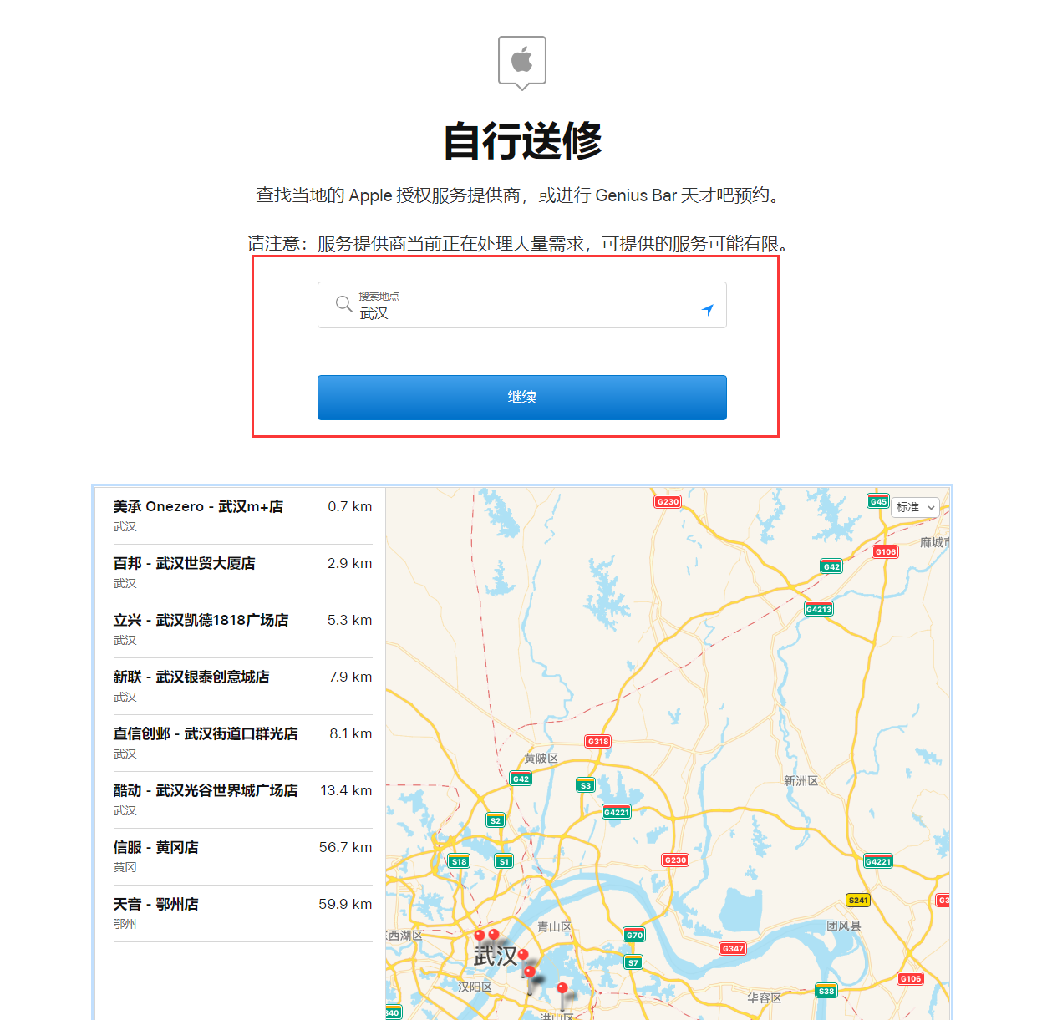
Task: Click the blue 继续 button
Action: (x=521, y=397)
